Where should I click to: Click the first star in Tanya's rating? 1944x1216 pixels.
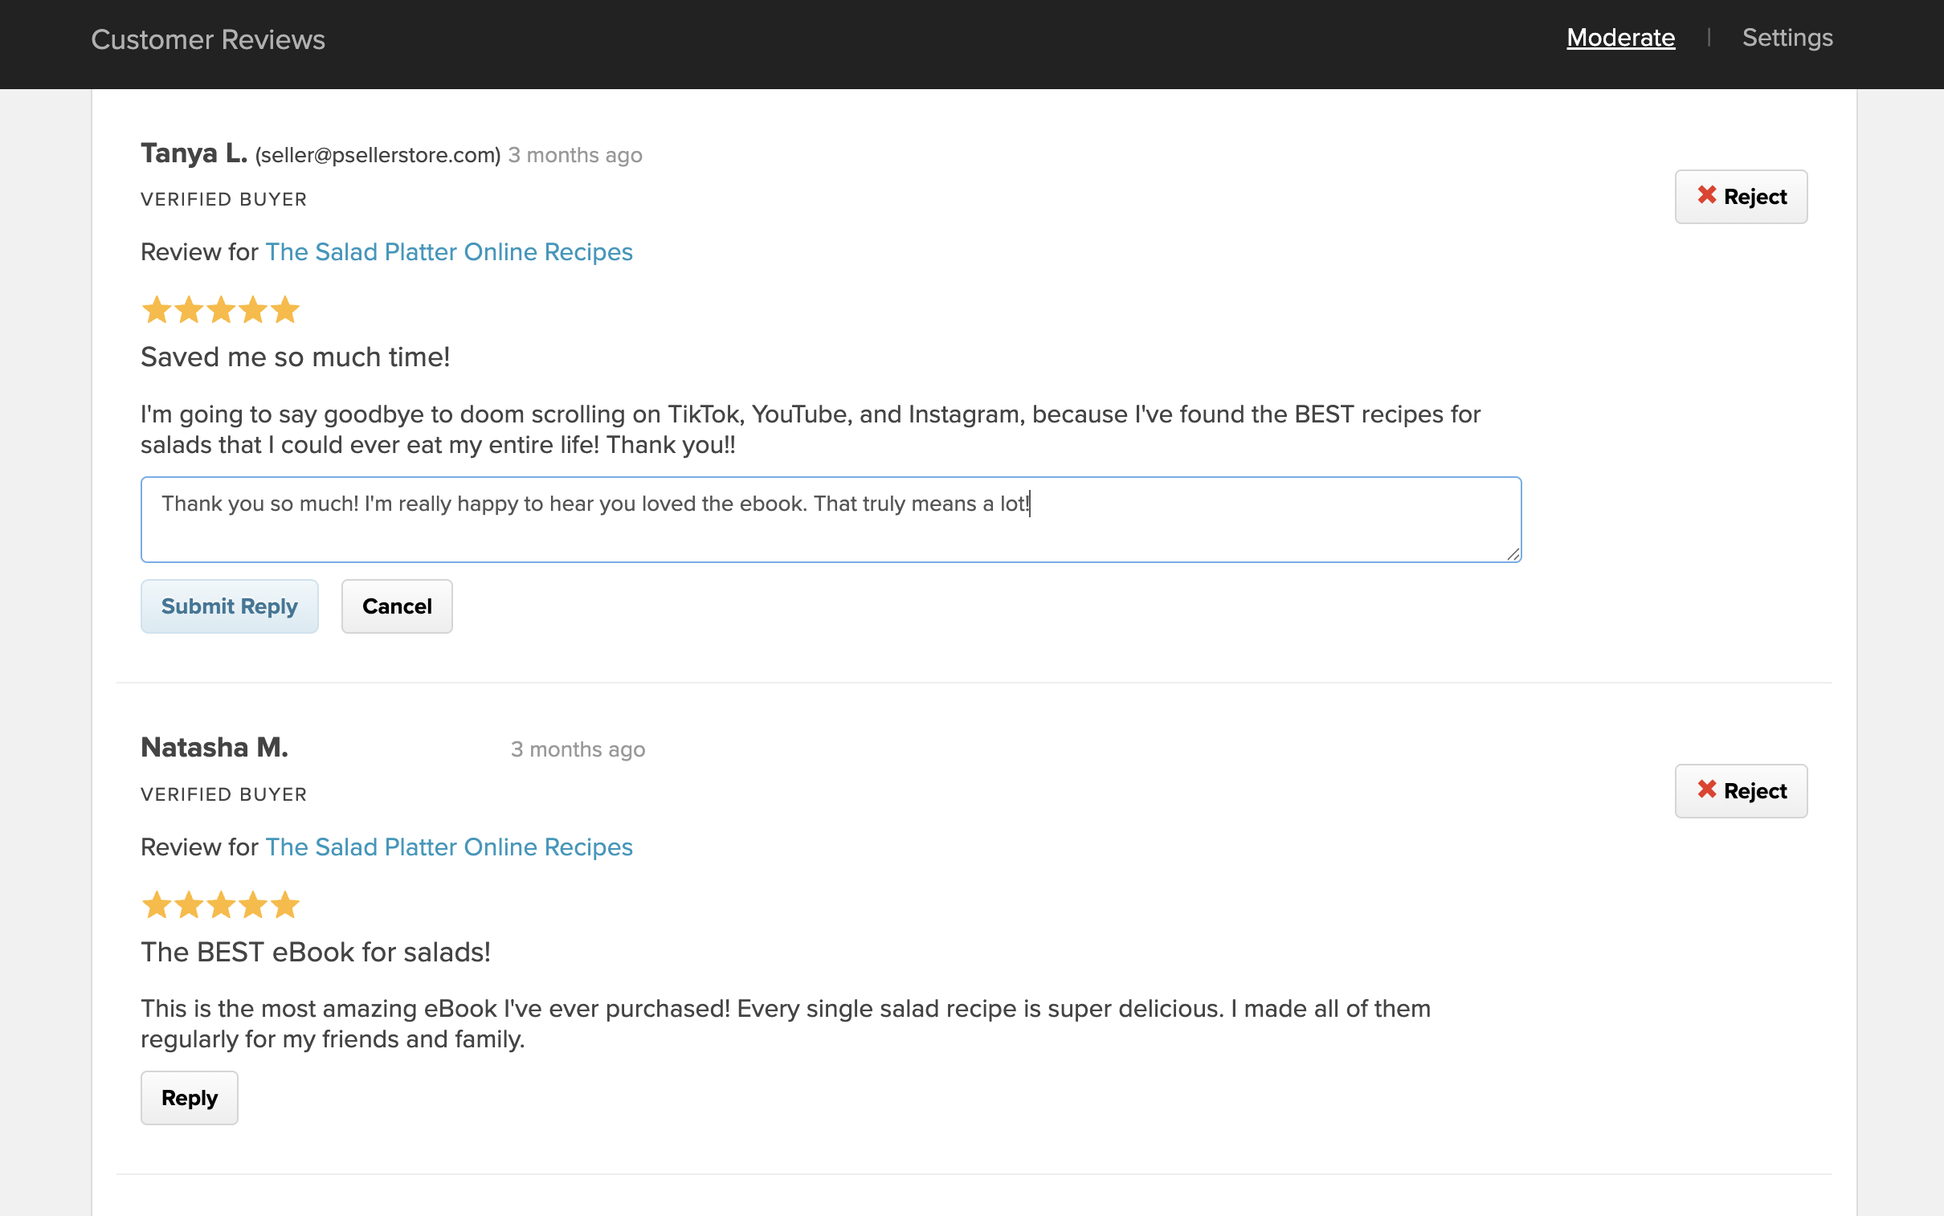156,310
